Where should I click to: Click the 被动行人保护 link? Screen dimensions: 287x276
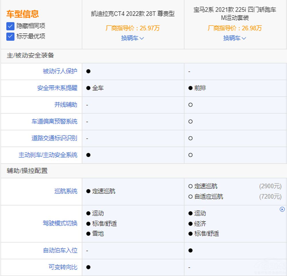coord(60,71)
